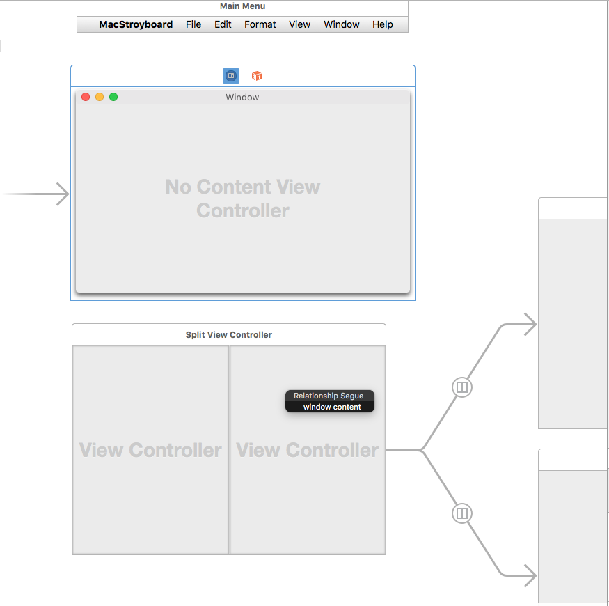This screenshot has width=609, height=606.
Task: Open the Format menu
Action: [260, 24]
